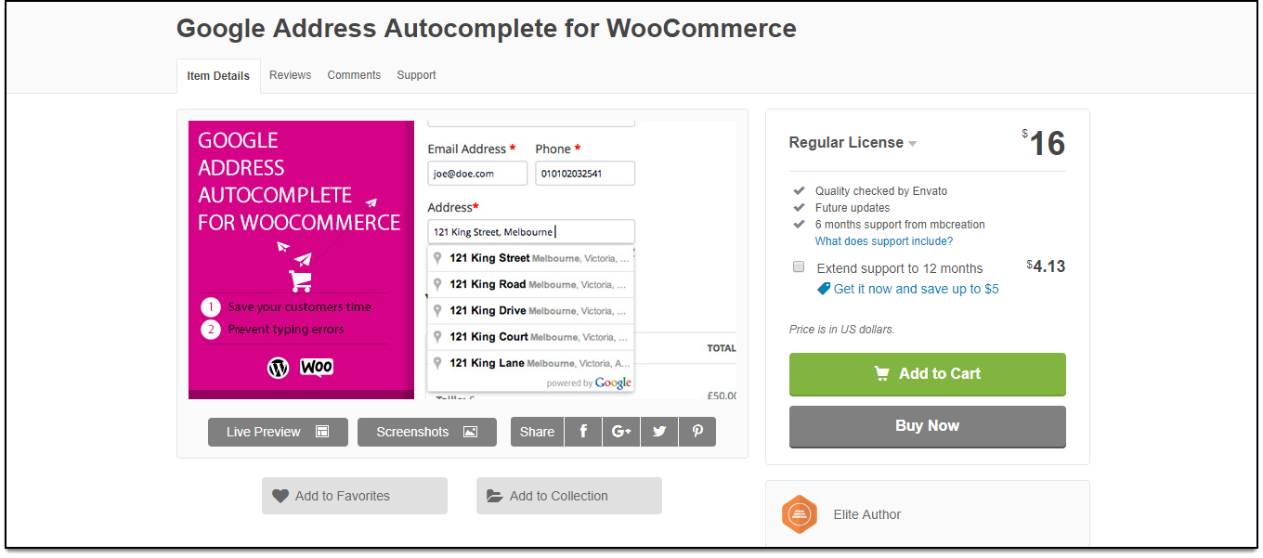Click the Buy Now button
The image size is (1263, 558).
click(x=928, y=426)
